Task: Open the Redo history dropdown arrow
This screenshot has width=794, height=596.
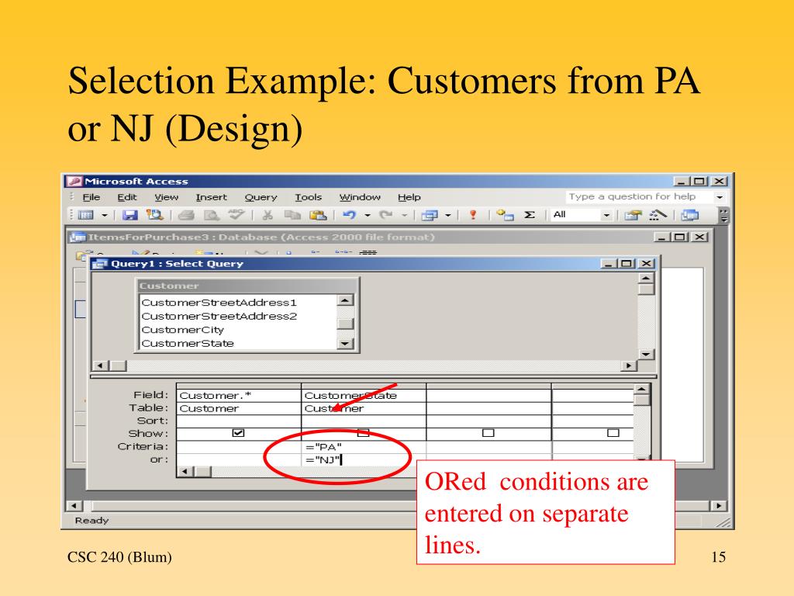Action: 405,216
